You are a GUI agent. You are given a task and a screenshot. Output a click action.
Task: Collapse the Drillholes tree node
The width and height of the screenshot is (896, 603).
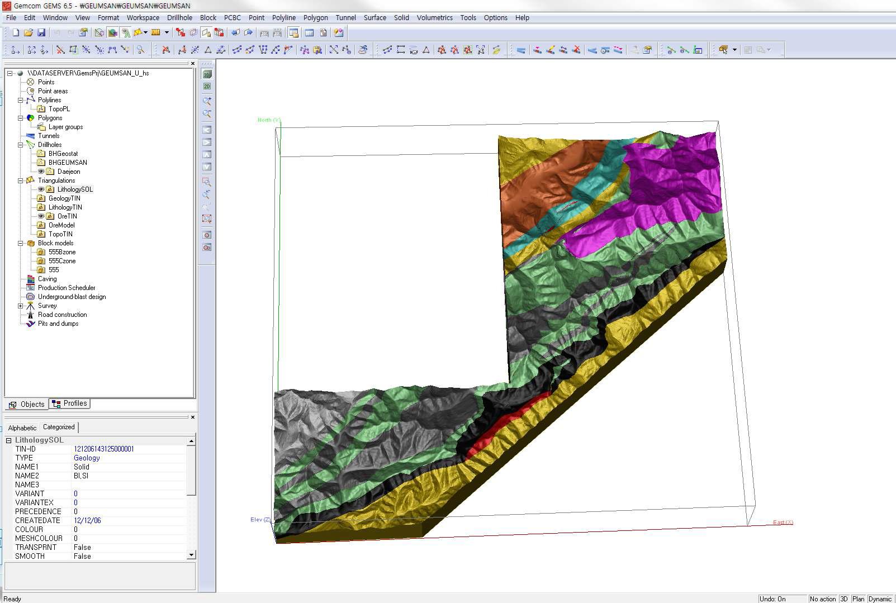point(20,145)
